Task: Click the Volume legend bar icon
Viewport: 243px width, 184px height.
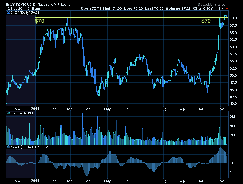Action: click(8, 113)
